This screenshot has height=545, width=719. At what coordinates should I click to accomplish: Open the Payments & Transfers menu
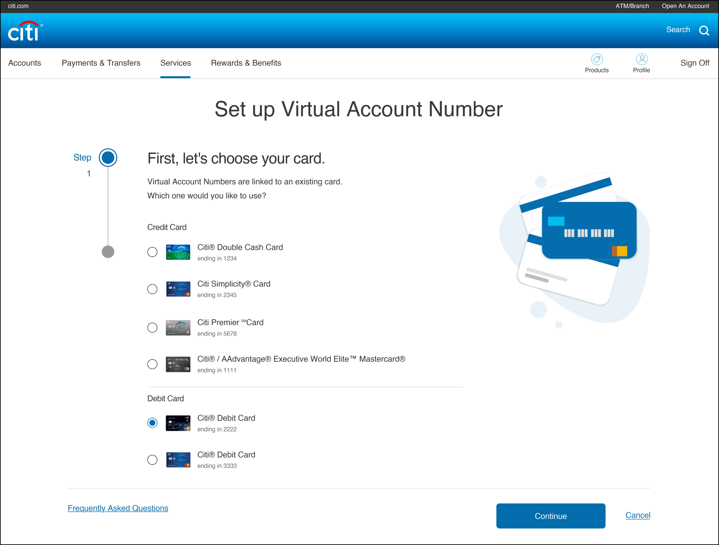[101, 63]
